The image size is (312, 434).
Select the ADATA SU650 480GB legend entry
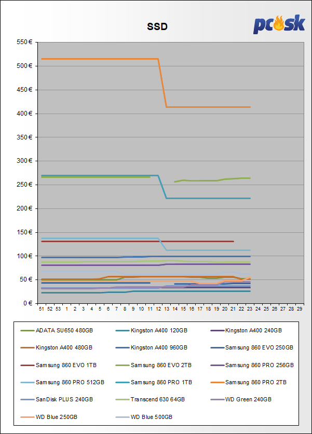pos(57,330)
